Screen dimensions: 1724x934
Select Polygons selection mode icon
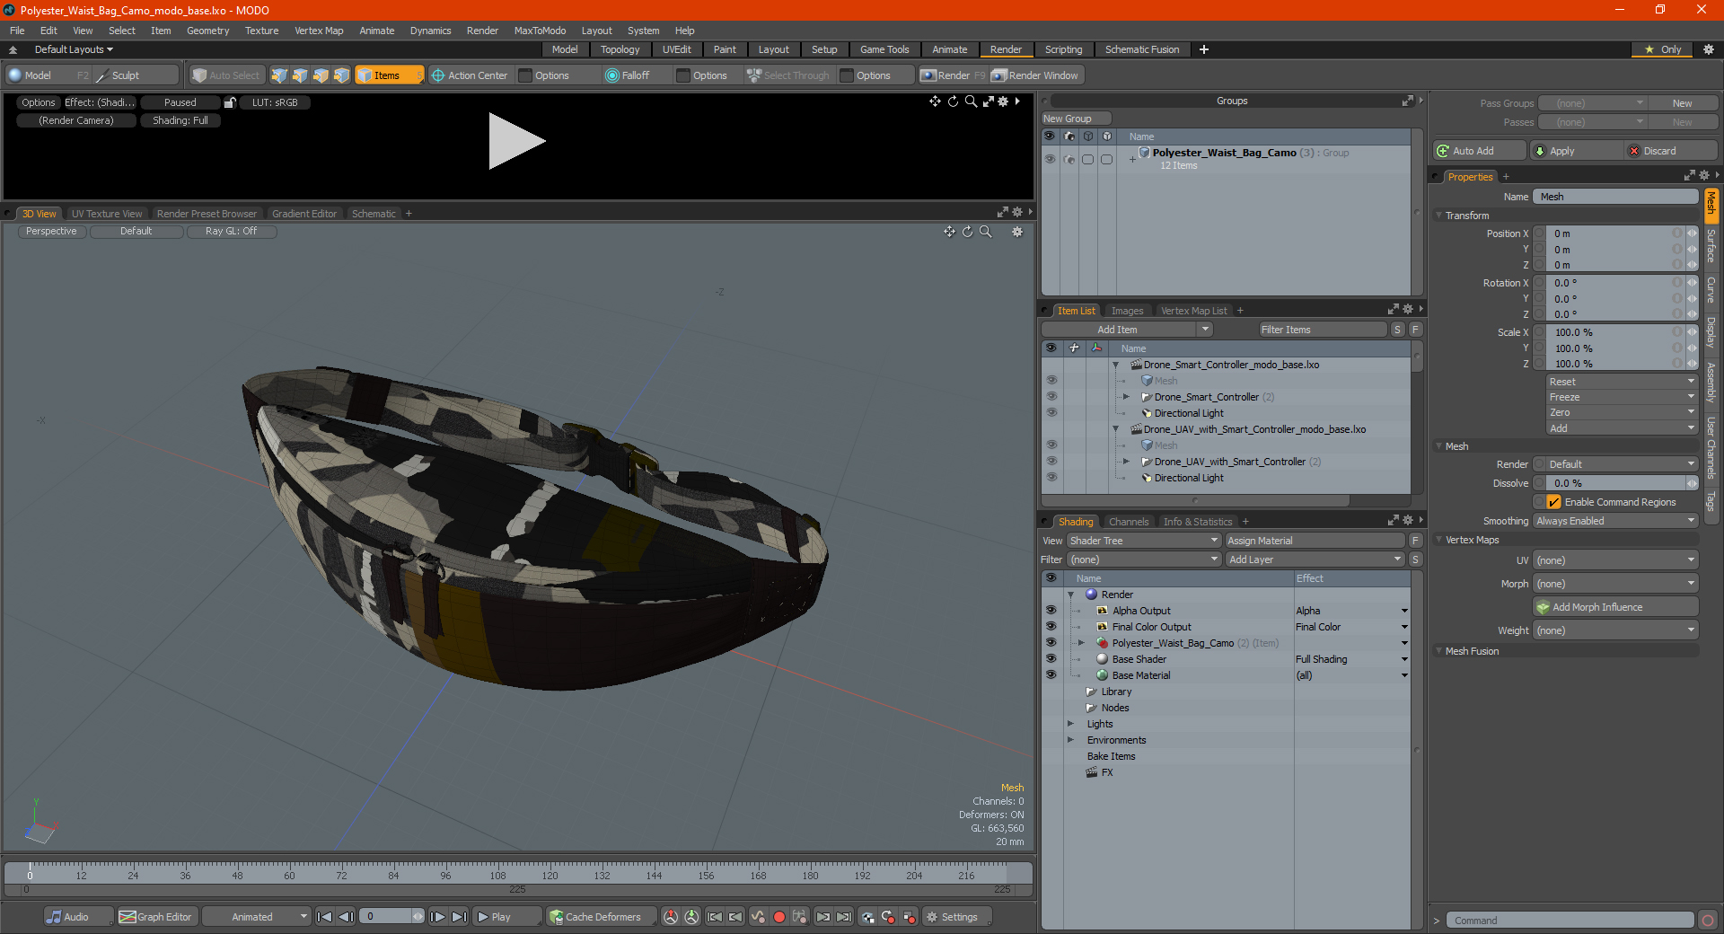click(321, 75)
